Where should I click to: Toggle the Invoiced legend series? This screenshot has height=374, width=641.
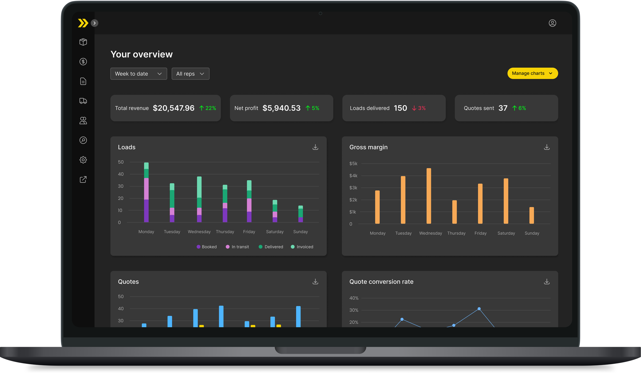[302, 247]
